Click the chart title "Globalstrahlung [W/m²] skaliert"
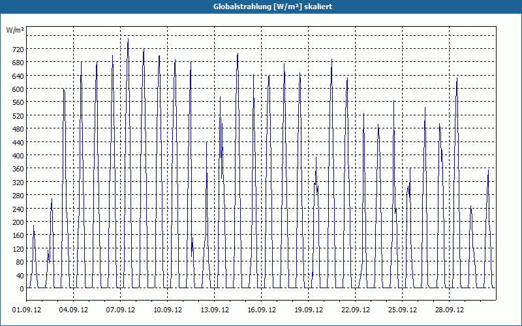The height and width of the screenshot is (326, 522). coord(273,7)
